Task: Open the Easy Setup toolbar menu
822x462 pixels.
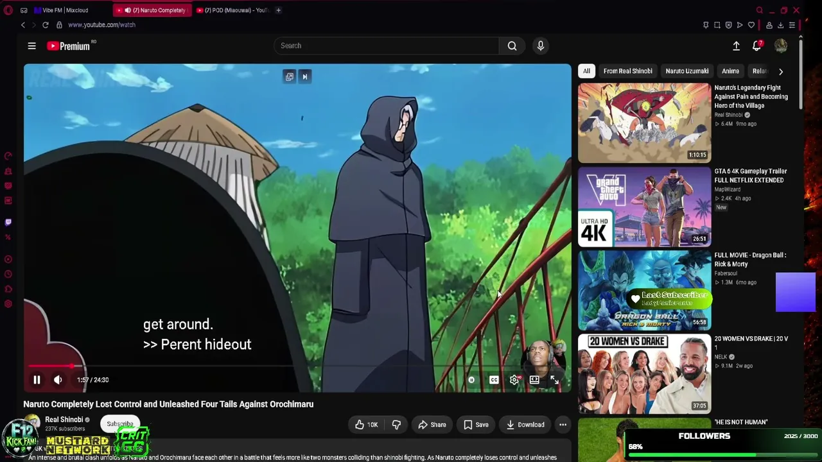Action: (x=792, y=25)
